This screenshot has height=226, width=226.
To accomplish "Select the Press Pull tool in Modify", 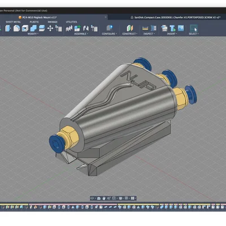I will [8, 28].
